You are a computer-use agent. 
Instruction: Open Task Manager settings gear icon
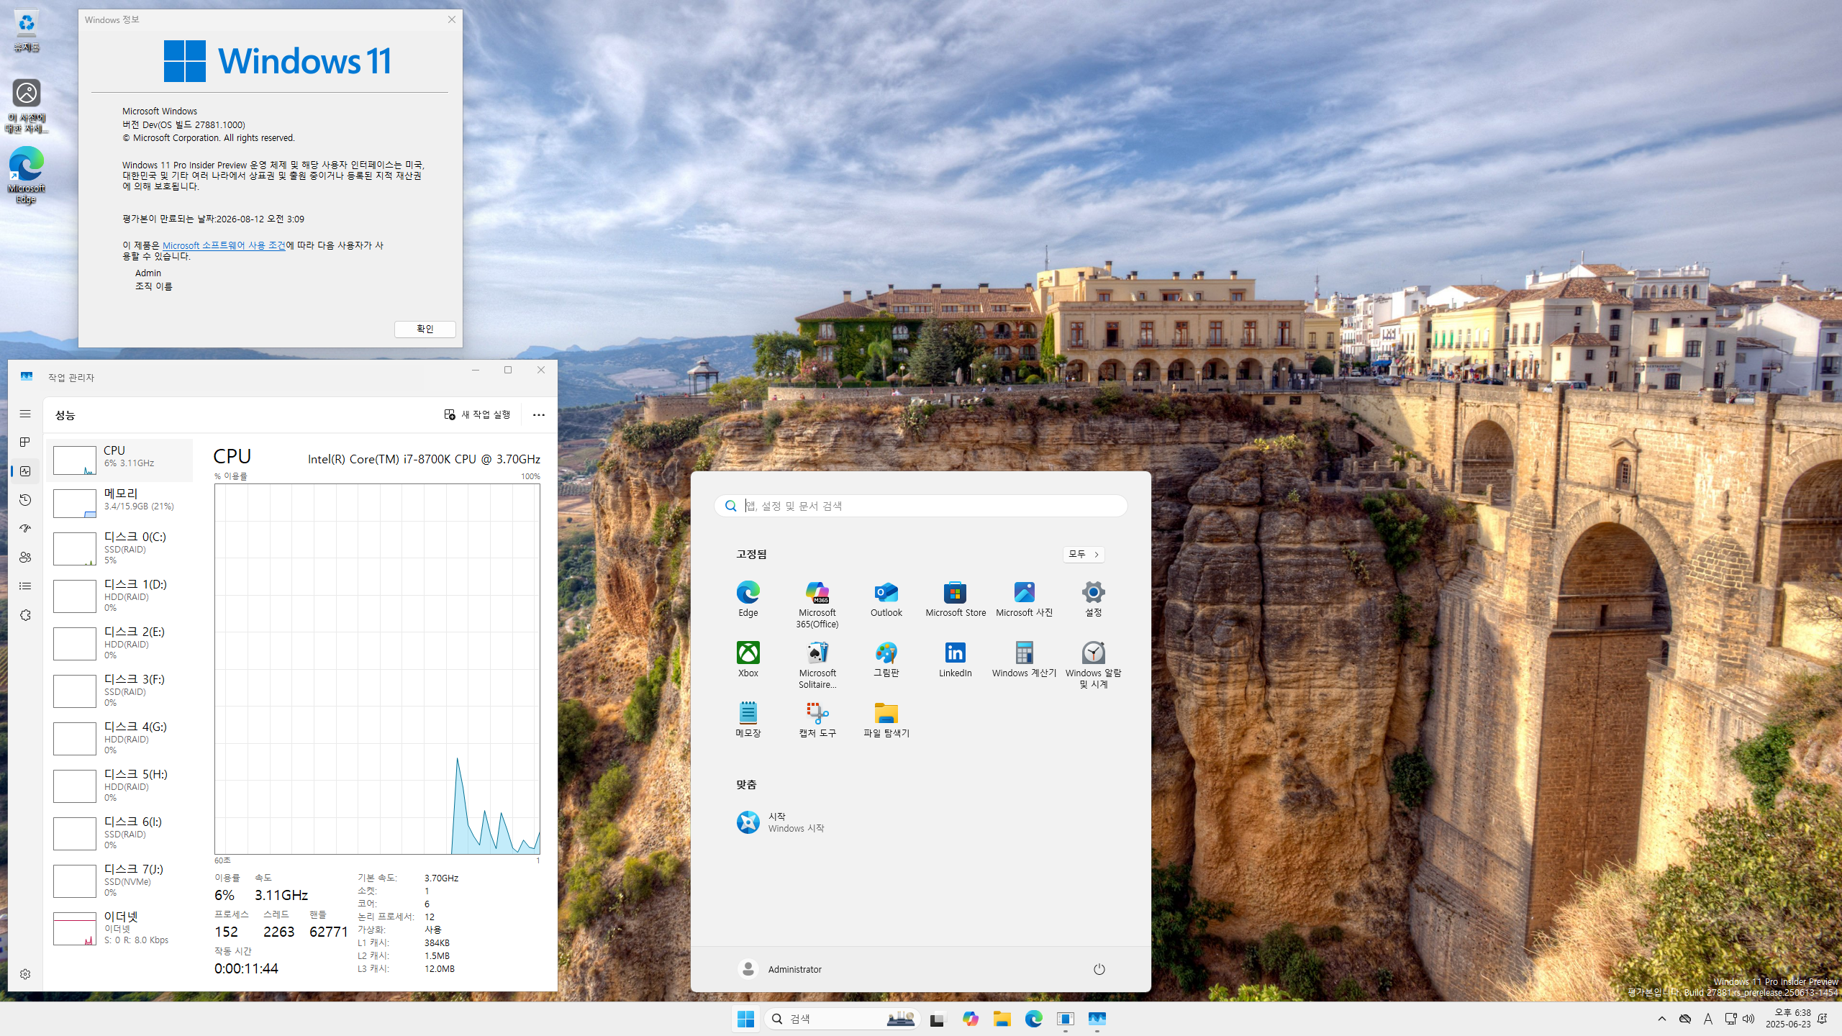click(x=25, y=974)
